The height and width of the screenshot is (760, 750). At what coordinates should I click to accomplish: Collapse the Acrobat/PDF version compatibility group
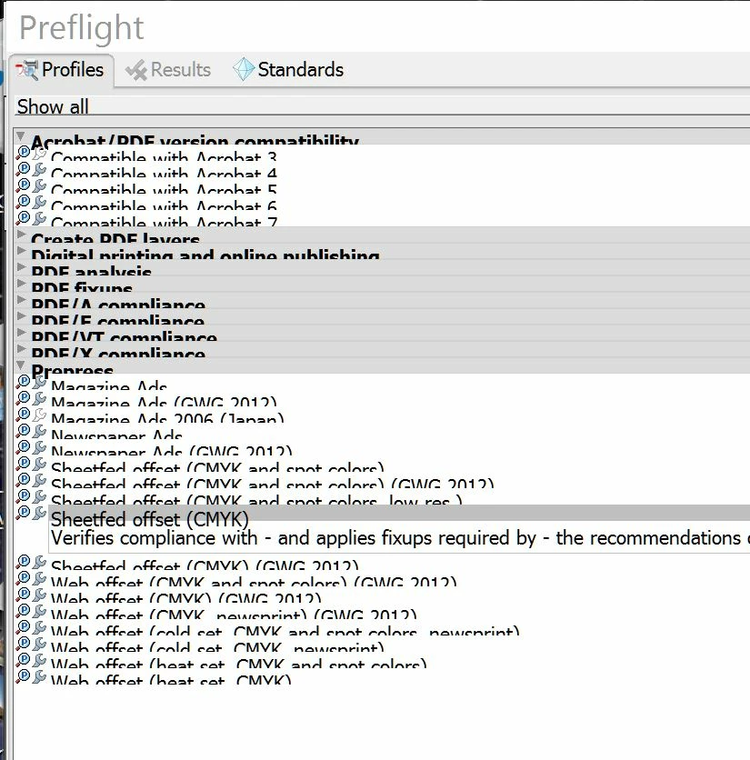pos(20,136)
